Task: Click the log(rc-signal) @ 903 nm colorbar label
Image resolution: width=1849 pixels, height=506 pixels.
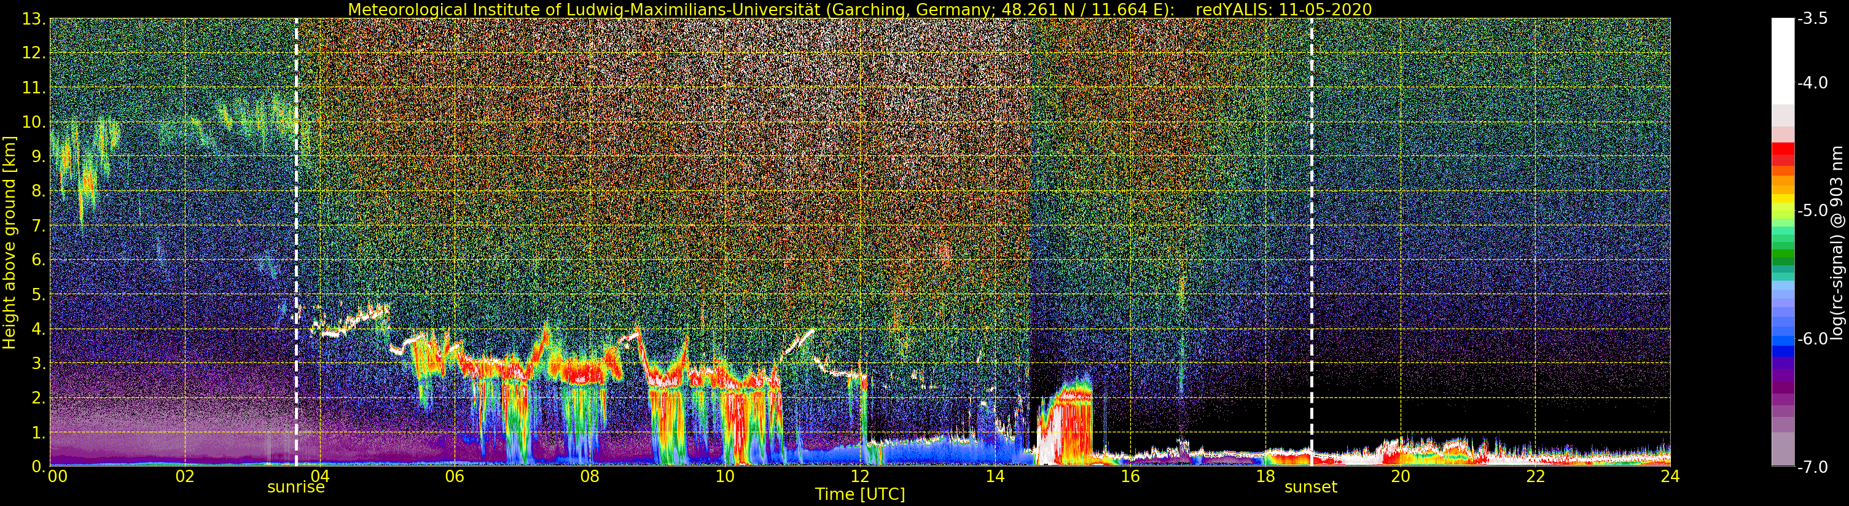Action: point(1837,243)
